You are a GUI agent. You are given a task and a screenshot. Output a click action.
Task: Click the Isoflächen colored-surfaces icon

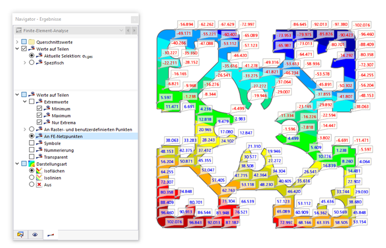coord(39,170)
